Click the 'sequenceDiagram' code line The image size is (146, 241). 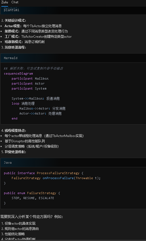point(18,73)
